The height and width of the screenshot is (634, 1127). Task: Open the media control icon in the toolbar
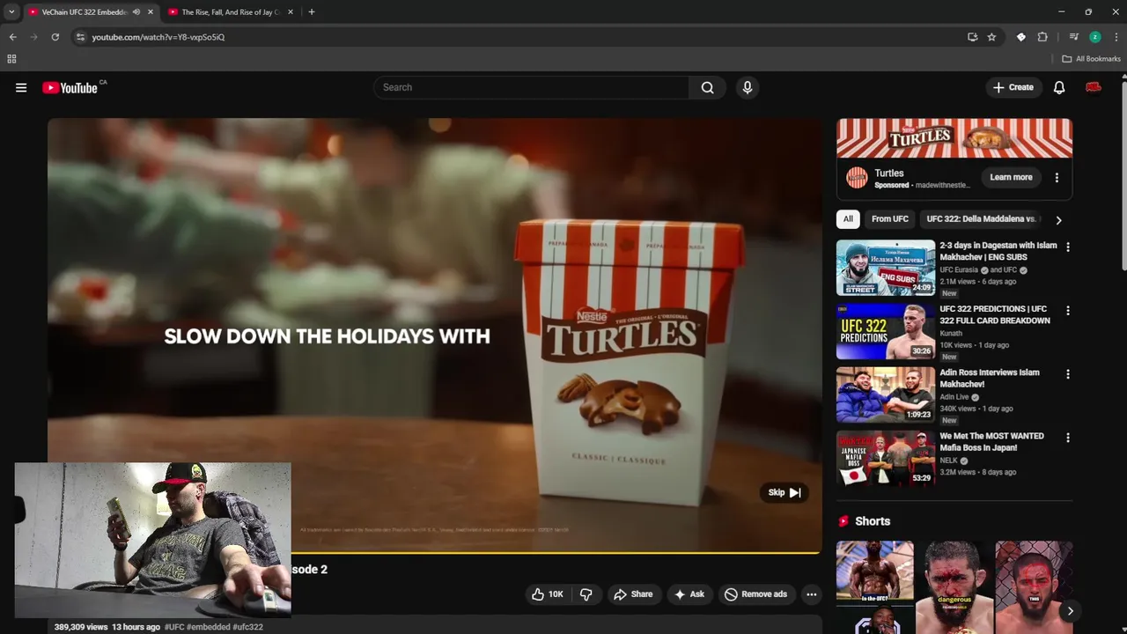tap(1073, 37)
